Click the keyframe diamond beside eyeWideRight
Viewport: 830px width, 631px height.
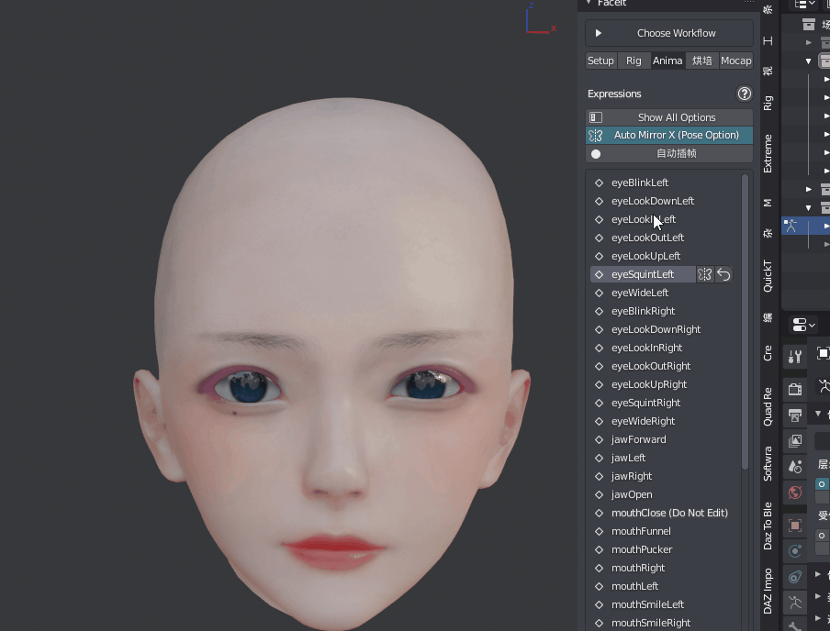pyautogui.click(x=600, y=421)
